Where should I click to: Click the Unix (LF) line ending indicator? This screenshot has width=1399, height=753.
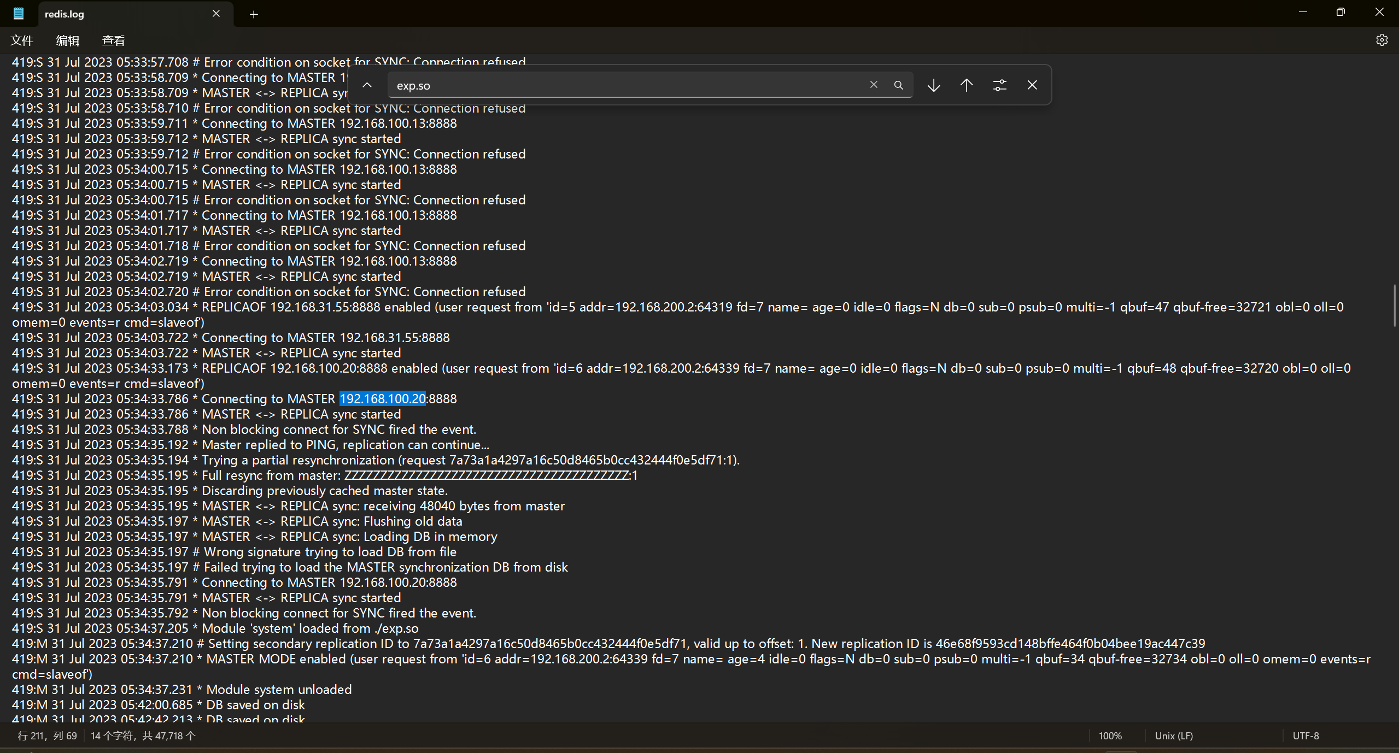(x=1174, y=736)
